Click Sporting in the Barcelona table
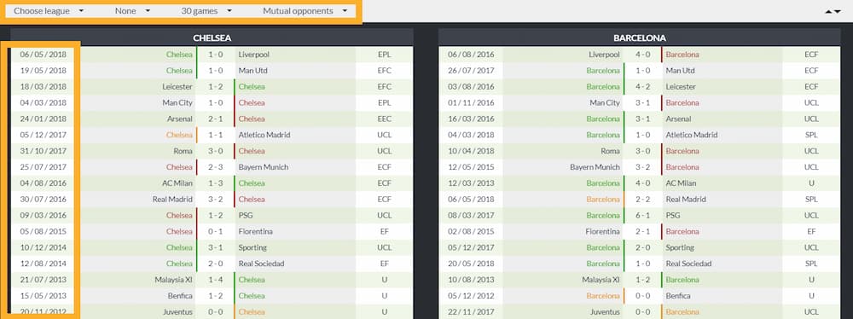This screenshot has width=853, height=319. 681,247
